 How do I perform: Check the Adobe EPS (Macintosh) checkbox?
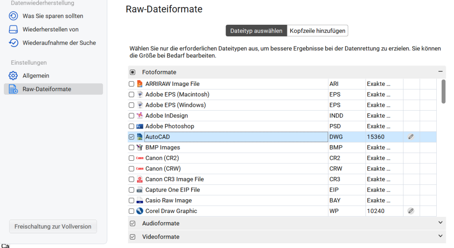131,94
